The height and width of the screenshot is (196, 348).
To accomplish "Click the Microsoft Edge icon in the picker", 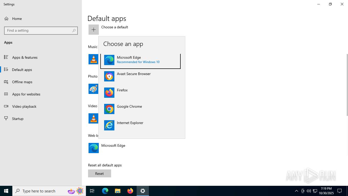I will (x=109, y=60).
